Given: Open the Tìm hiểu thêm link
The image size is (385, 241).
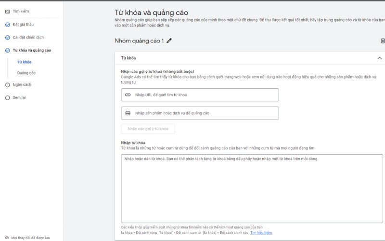Looking at the screenshot, I should 261,233.
